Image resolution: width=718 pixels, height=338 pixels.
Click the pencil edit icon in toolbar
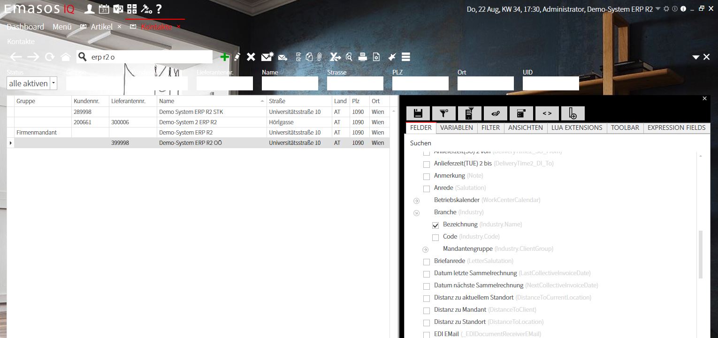pyautogui.click(x=237, y=57)
